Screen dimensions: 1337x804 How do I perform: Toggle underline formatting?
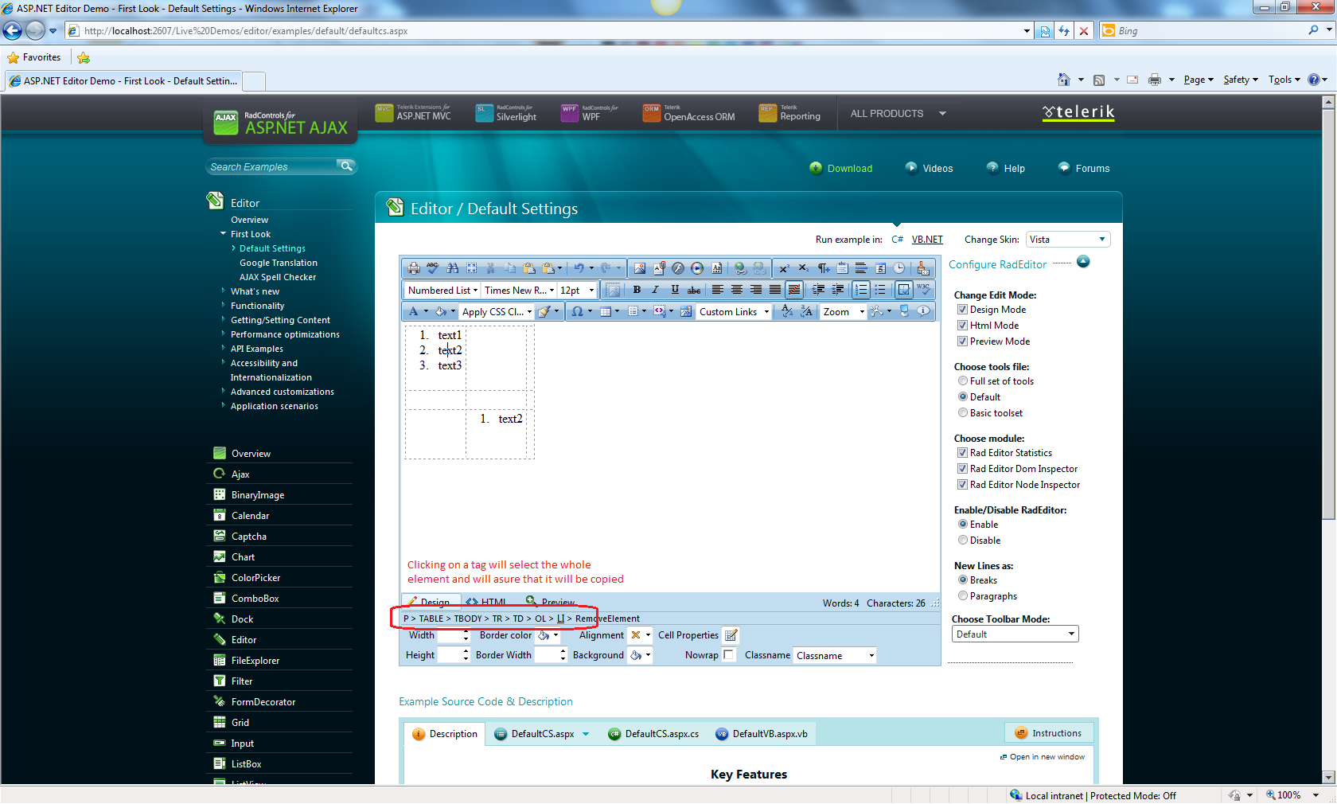(675, 290)
